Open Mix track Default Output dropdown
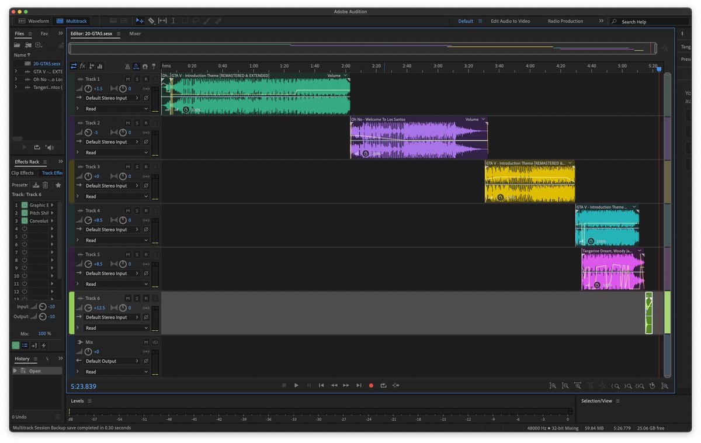Image resolution: width=701 pixels, height=443 pixels. [112, 361]
